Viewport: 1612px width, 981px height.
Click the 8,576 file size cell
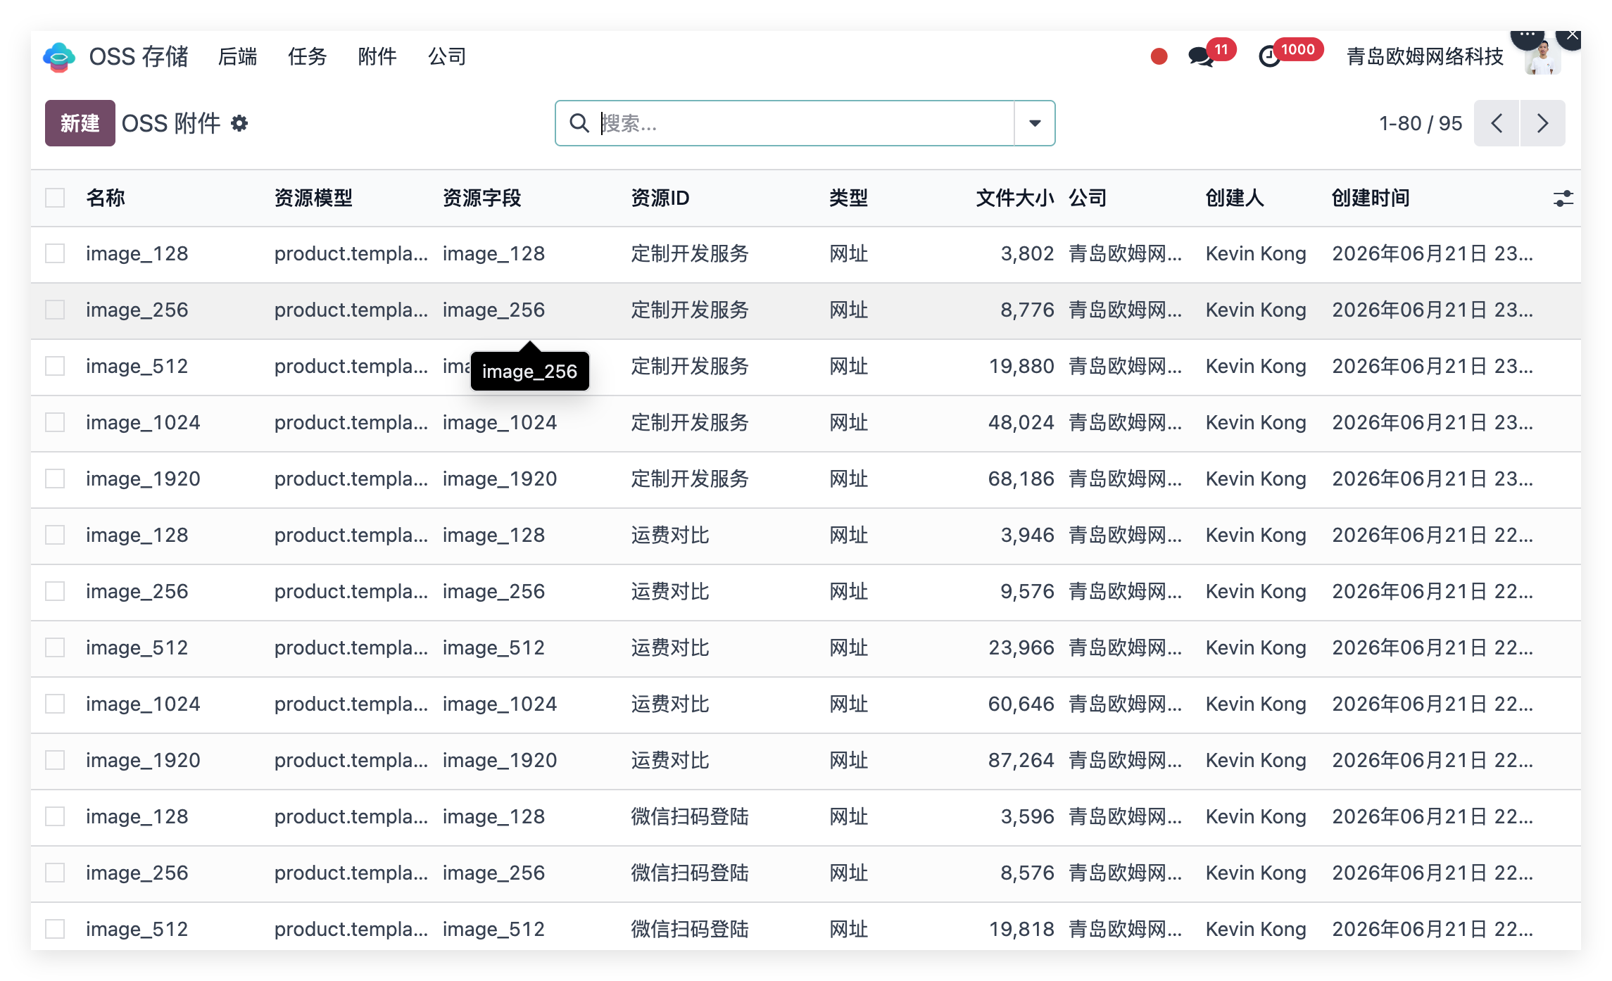(1027, 873)
